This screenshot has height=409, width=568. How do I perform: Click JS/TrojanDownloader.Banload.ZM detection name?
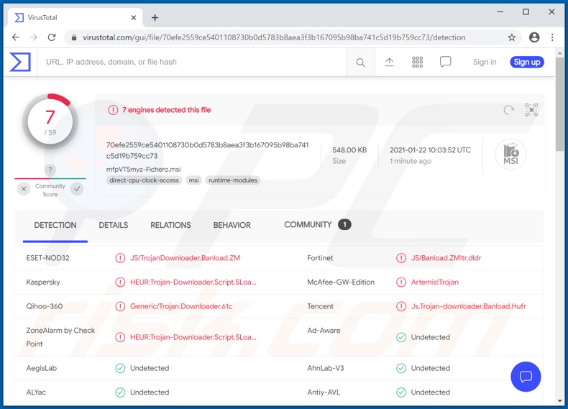pyautogui.click(x=185, y=258)
